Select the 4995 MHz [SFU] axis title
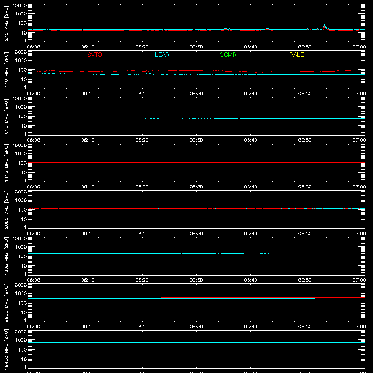The image size is (373, 373). click(x=6, y=256)
